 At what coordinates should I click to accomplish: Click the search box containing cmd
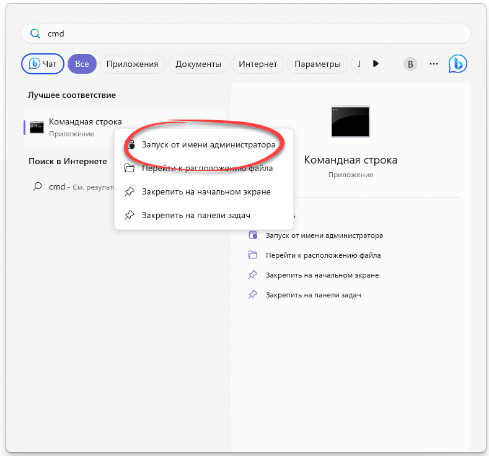246,33
